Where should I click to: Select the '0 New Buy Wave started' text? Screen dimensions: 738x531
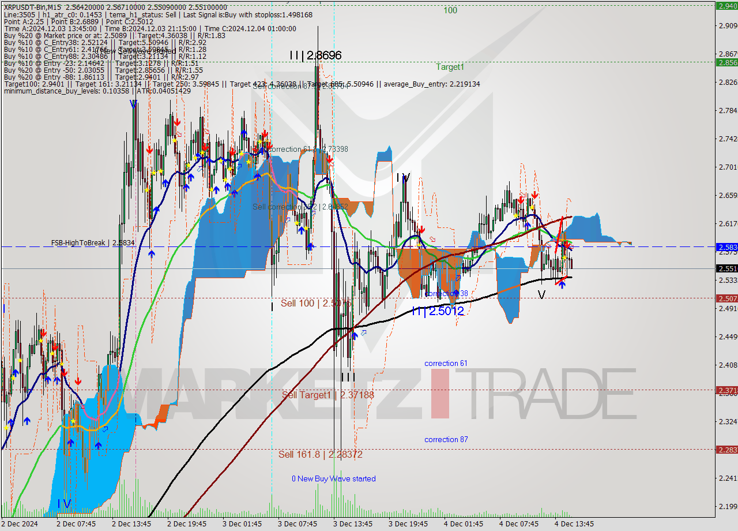pyautogui.click(x=333, y=478)
